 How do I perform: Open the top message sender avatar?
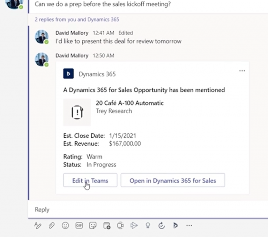point(14,3)
